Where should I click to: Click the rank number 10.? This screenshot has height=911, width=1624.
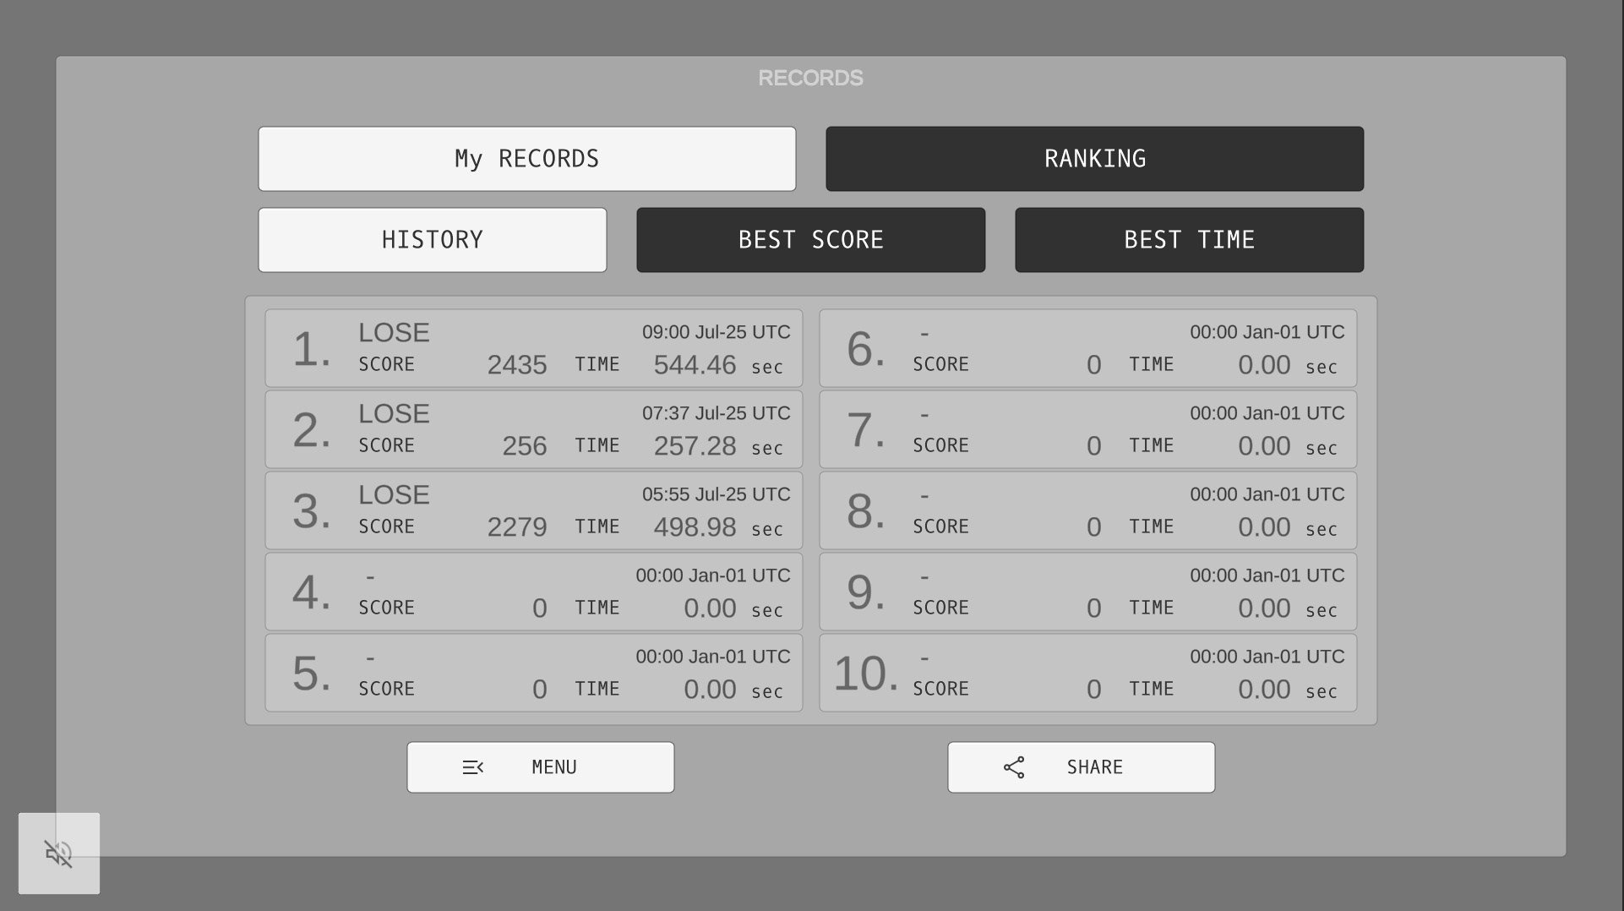point(866,674)
